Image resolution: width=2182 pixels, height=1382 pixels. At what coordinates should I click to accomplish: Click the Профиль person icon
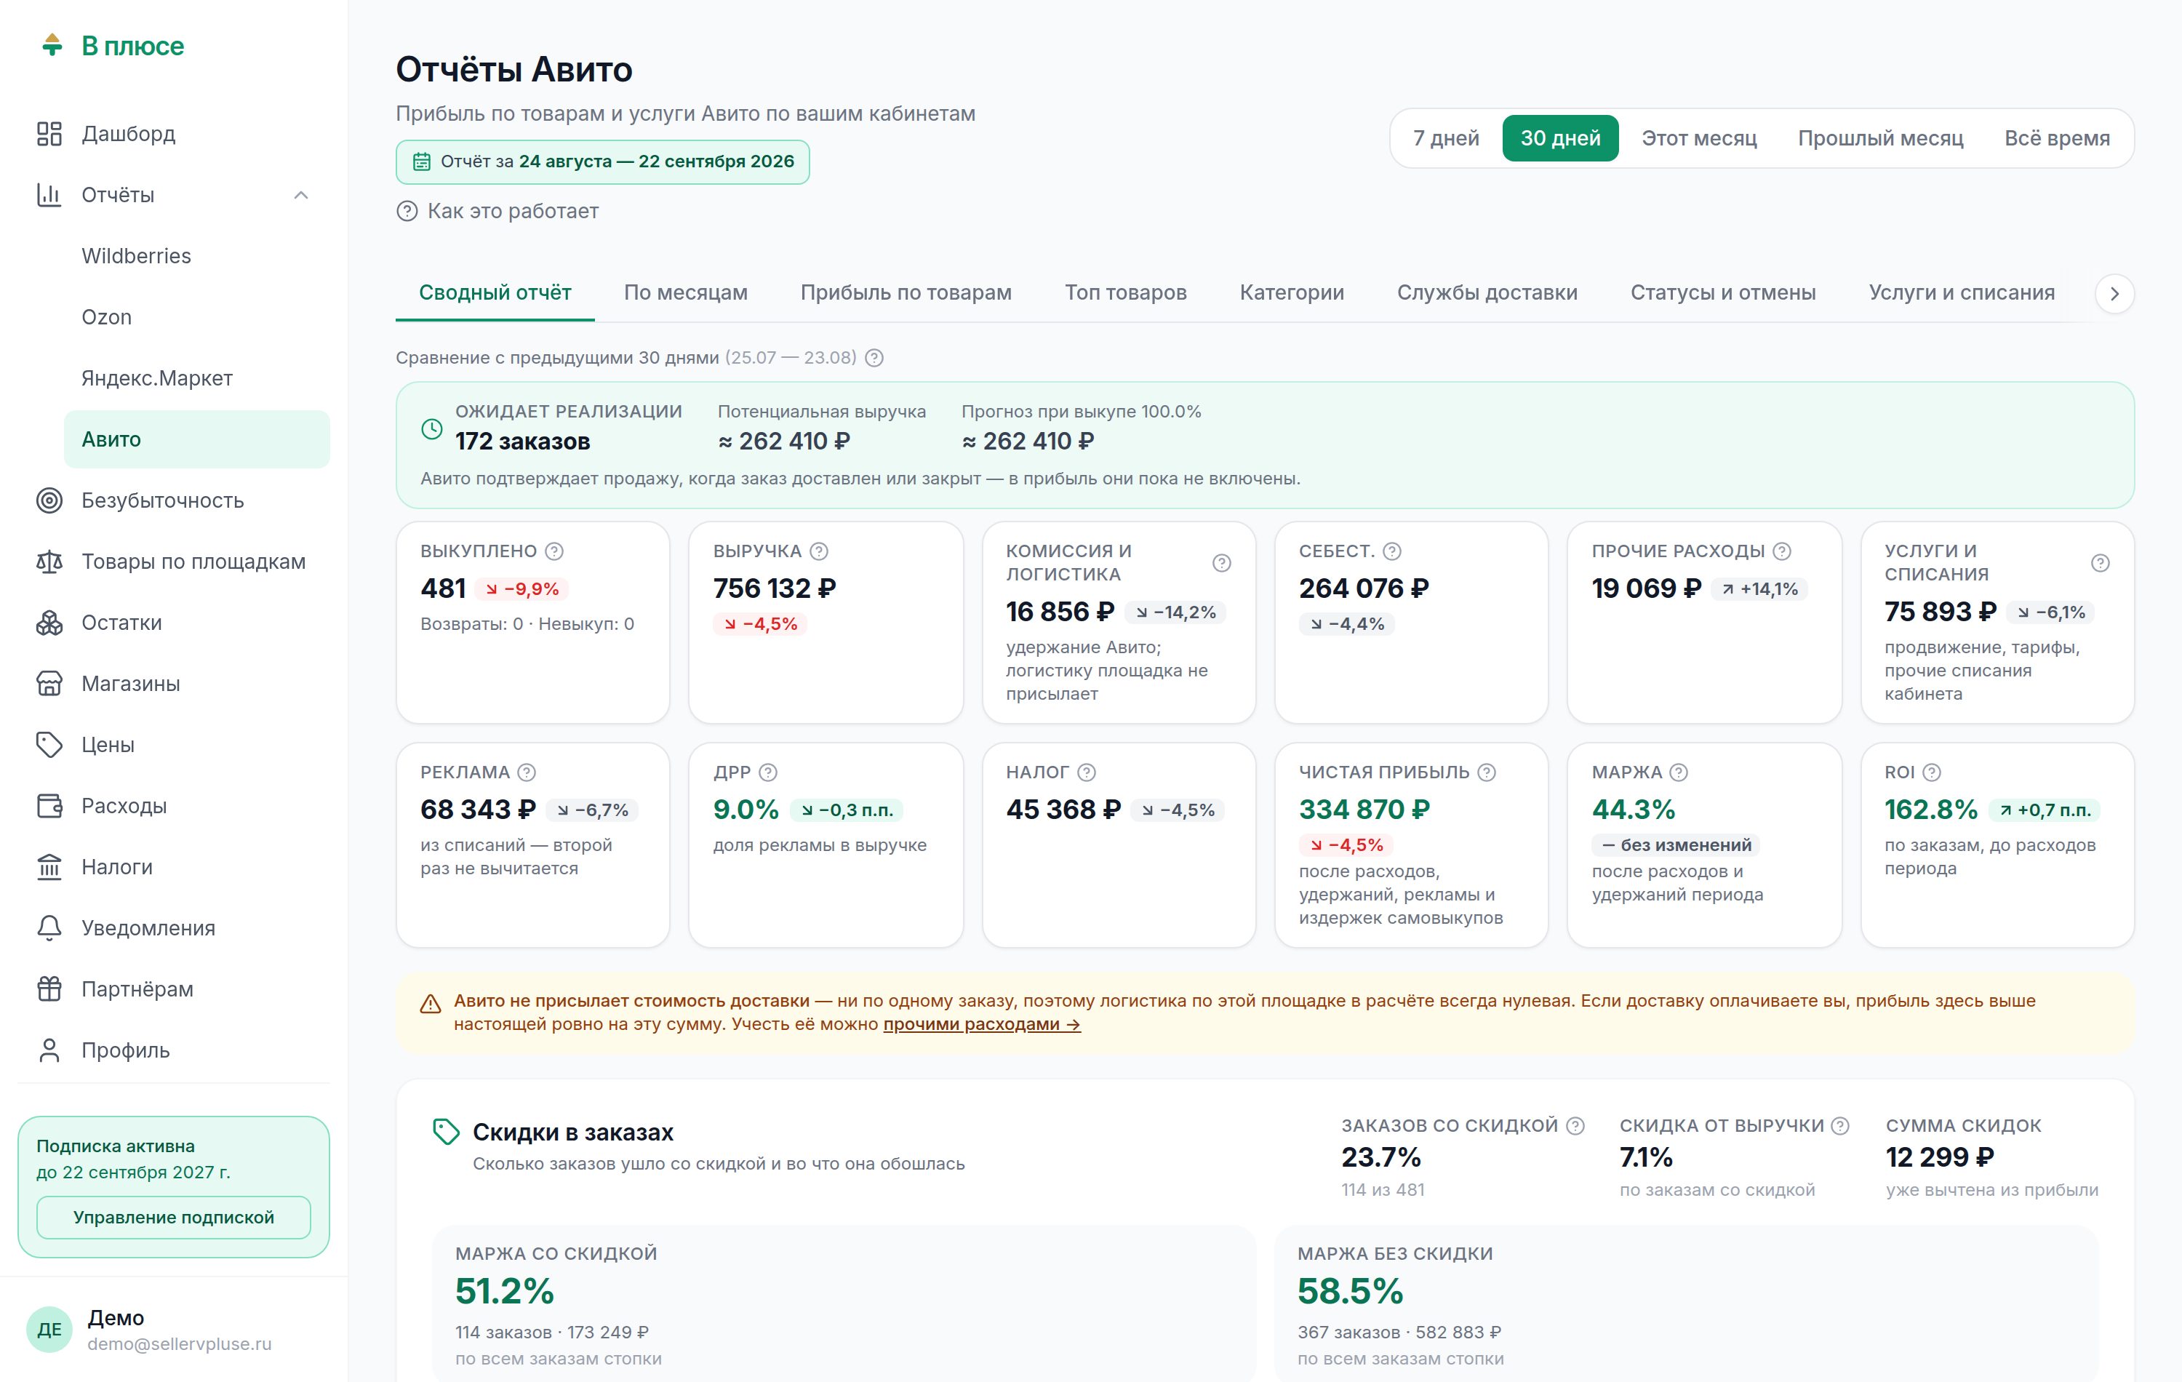click(49, 1050)
